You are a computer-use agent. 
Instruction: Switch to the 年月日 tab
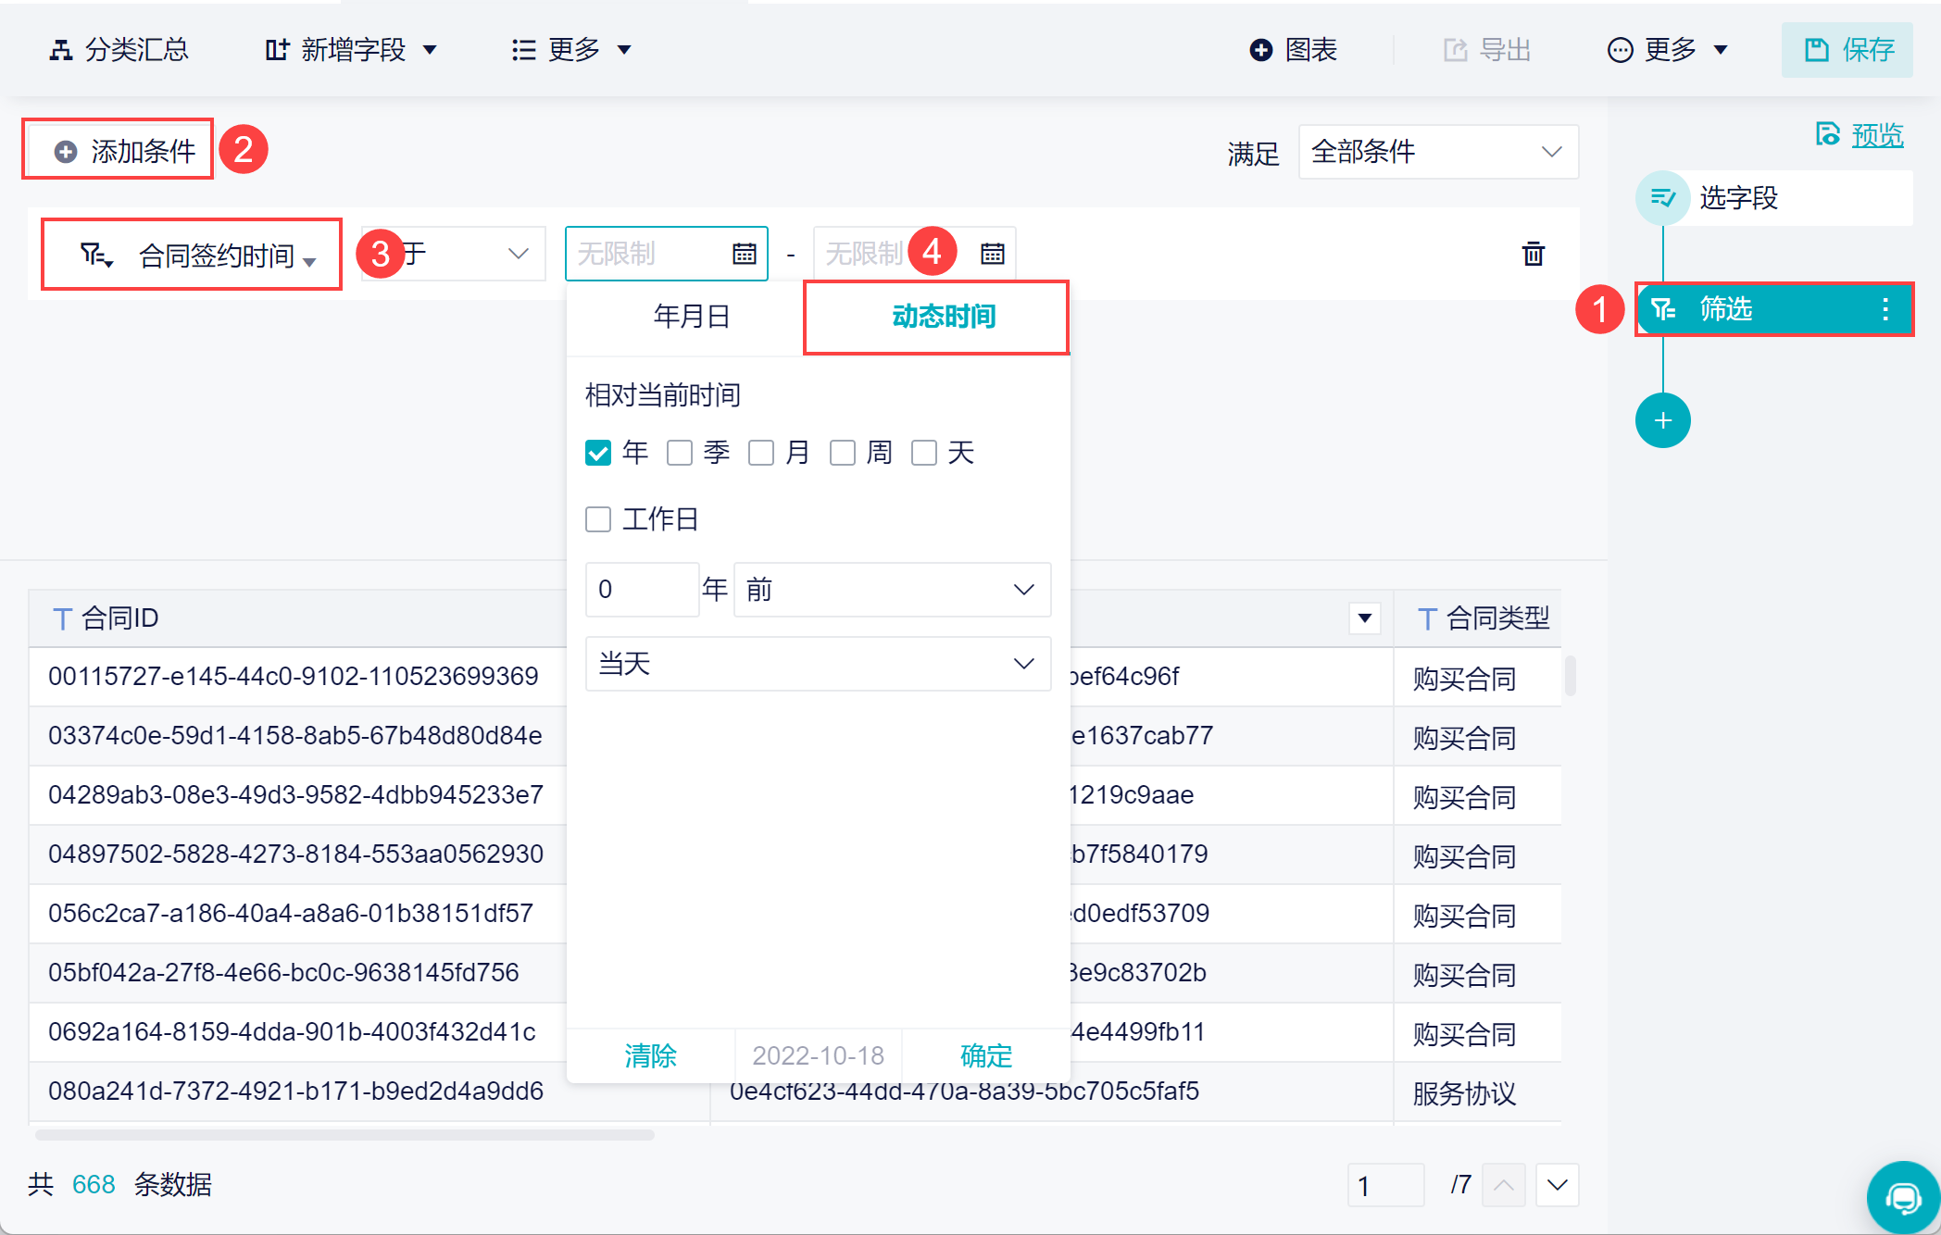click(x=691, y=317)
